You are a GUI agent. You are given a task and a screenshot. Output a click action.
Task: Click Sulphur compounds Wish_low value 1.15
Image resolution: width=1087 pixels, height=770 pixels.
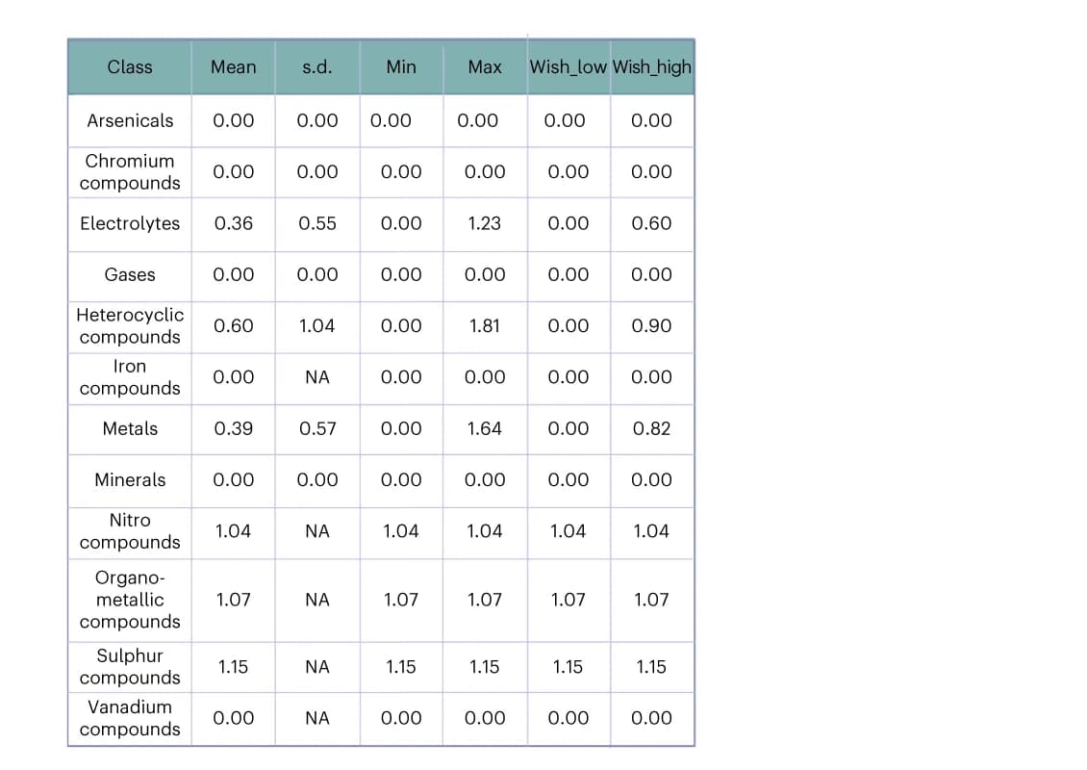click(569, 667)
